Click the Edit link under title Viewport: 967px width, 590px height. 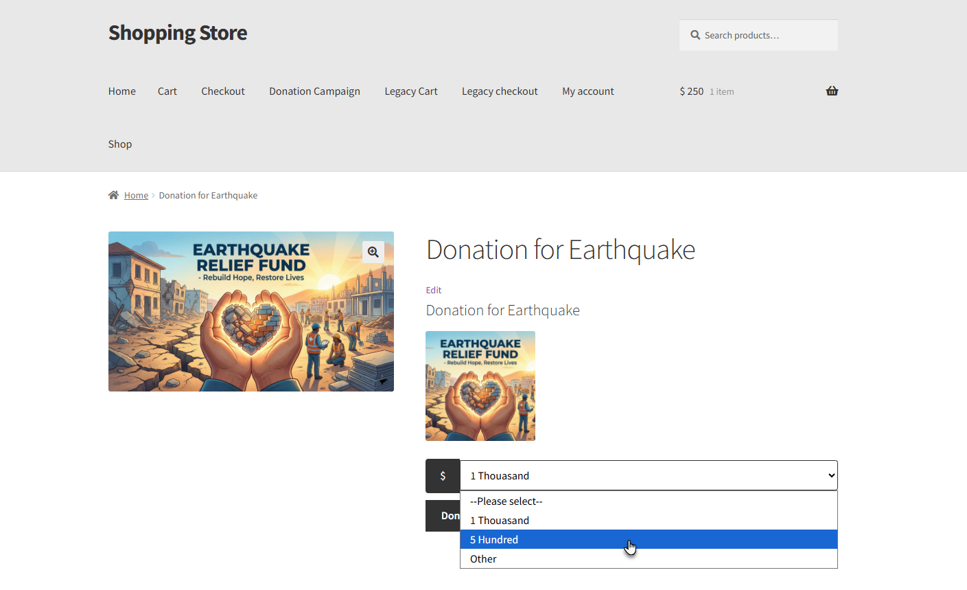tap(434, 290)
